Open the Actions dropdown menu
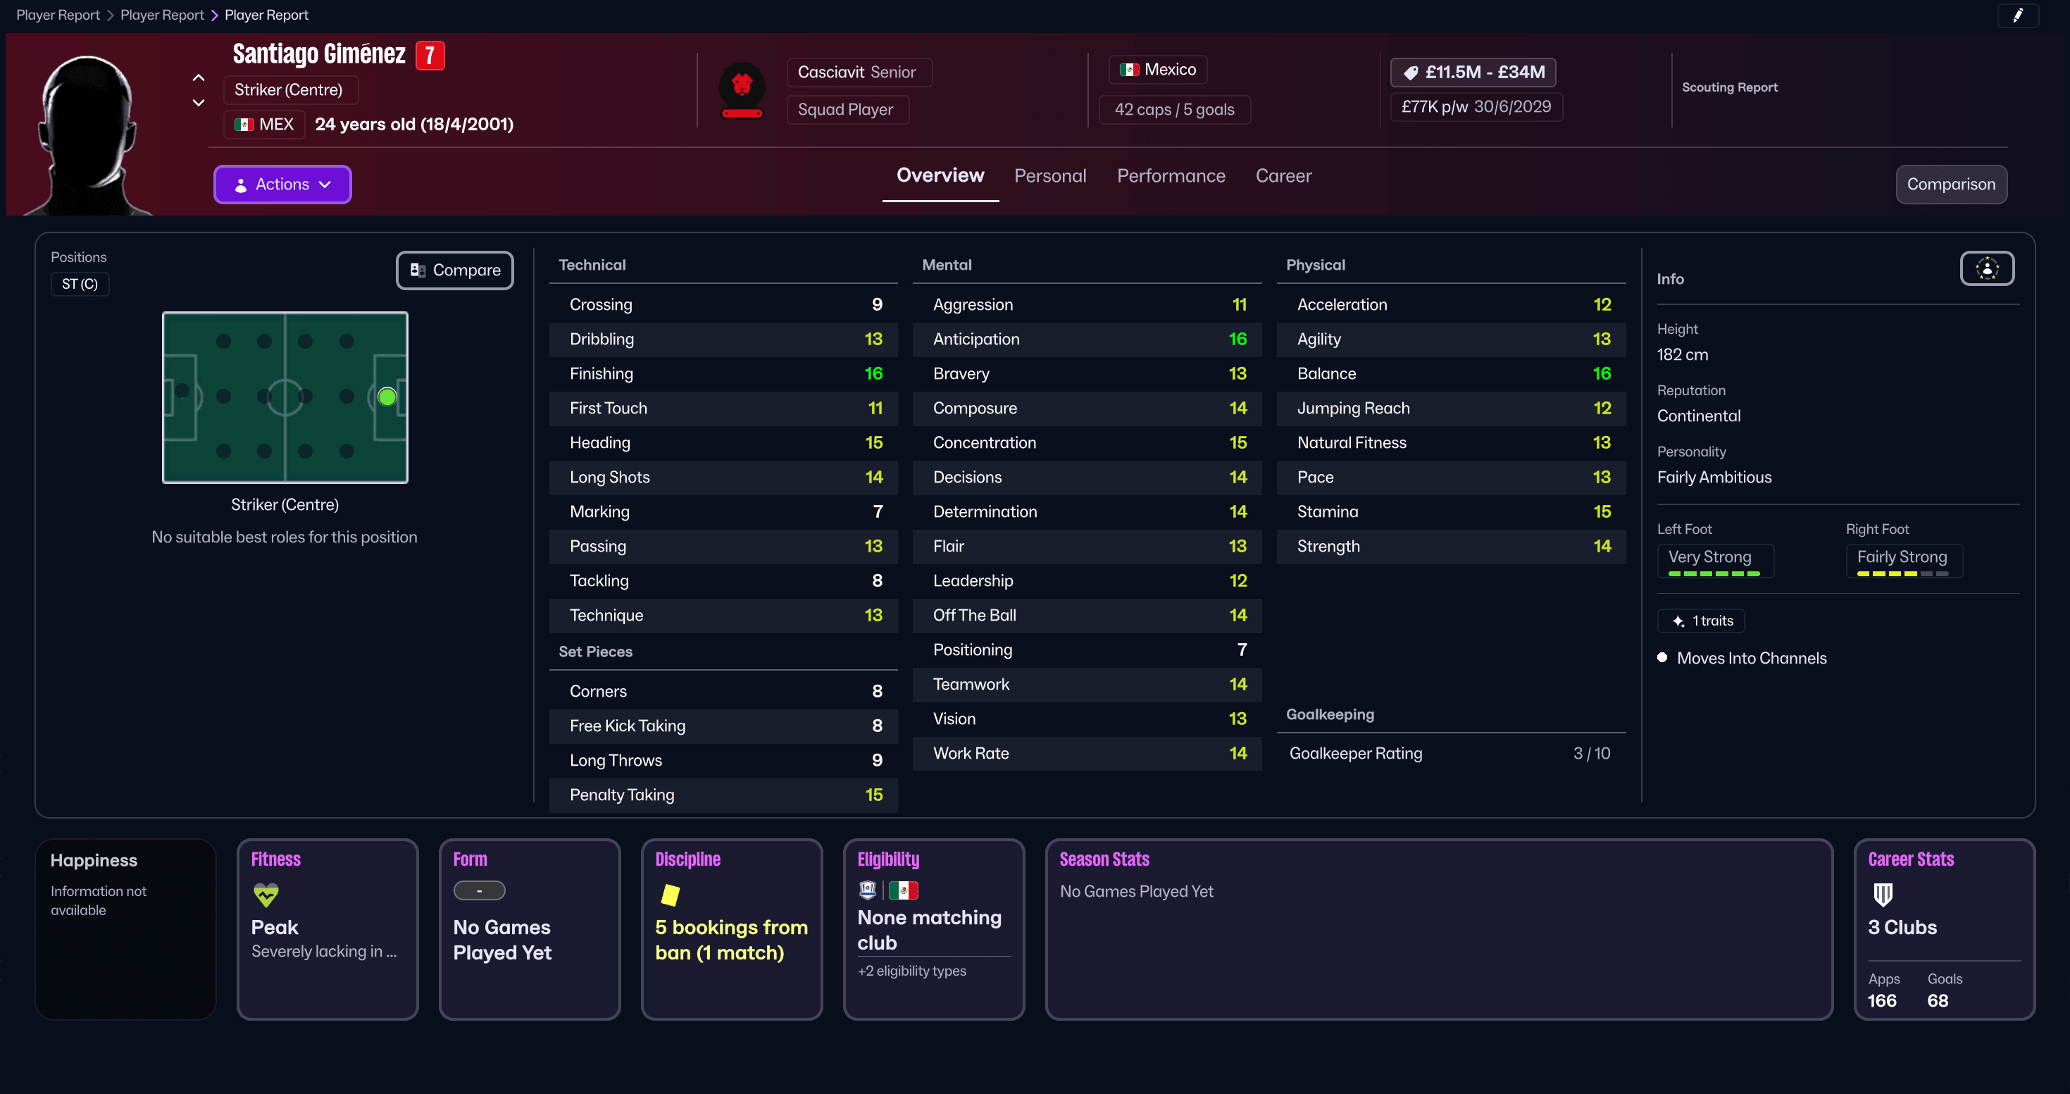 click(282, 184)
